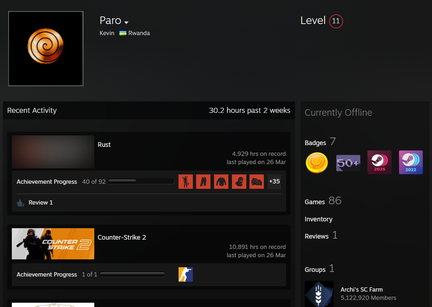
Task: Click the 'Currently Offline' status text
Action: click(338, 112)
